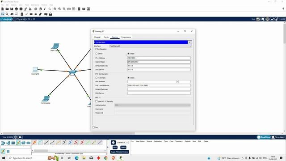Click the IPv4 DNS Server input field
The image size is (286, 161).
pyautogui.click(x=159, y=70)
